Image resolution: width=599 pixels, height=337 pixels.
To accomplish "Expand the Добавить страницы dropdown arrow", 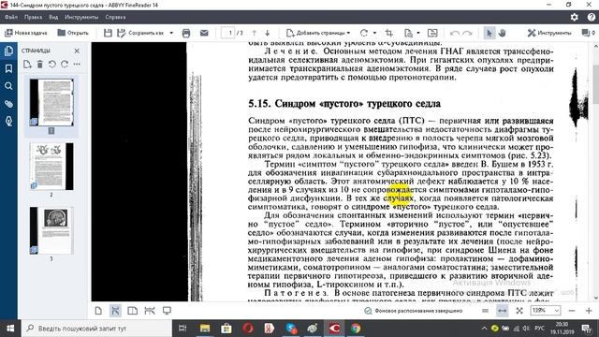I will click(x=348, y=34).
